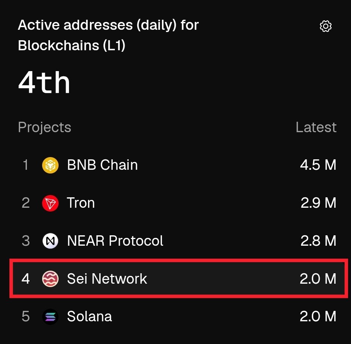The width and height of the screenshot is (351, 344).
Task: Click rank number 5 beside Solana
Action: click(25, 317)
